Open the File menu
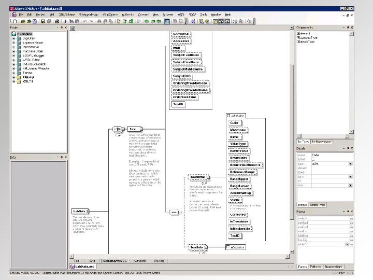Screen dimensions: 373x280 (x=21, y=15)
